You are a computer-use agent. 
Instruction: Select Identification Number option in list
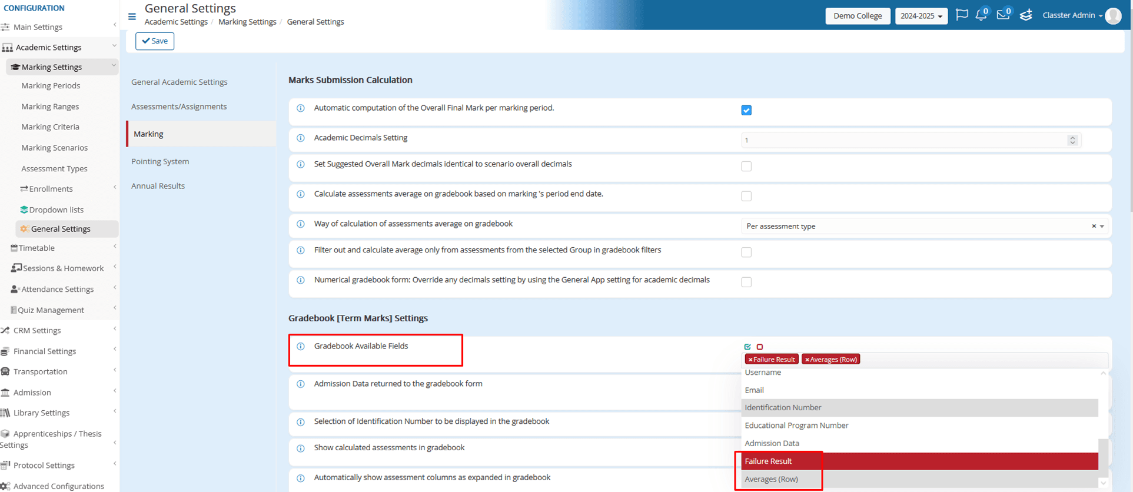pyautogui.click(x=919, y=408)
